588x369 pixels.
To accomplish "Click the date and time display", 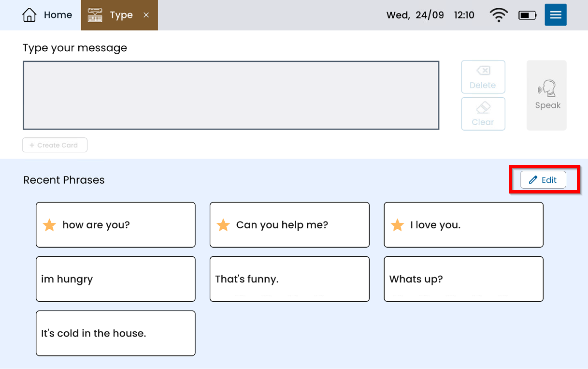I will pyautogui.click(x=430, y=15).
